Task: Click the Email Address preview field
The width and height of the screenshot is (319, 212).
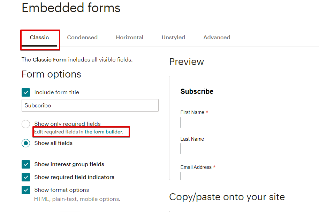Action: pyautogui.click(x=249, y=176)
